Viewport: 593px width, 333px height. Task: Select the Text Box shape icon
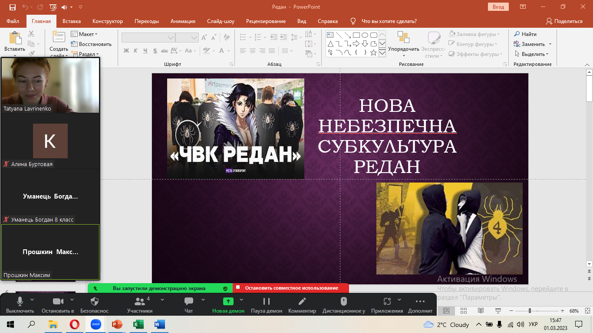tap(330, 35)
